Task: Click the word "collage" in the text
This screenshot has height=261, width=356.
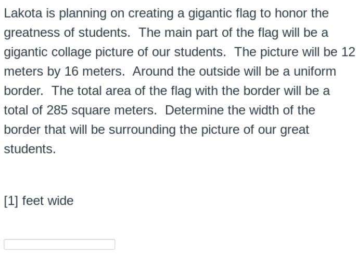Action: tap(71, 52)
